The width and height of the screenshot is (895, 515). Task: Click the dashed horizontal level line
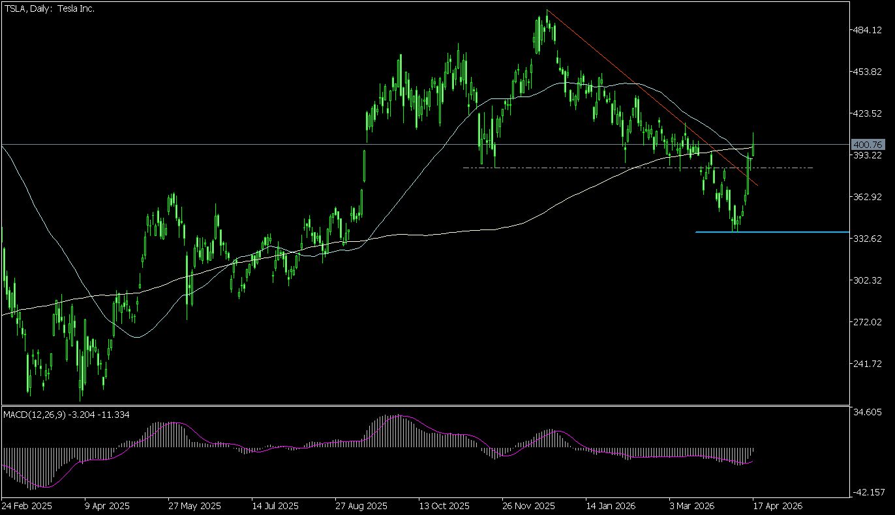click(x=587, y=168)
